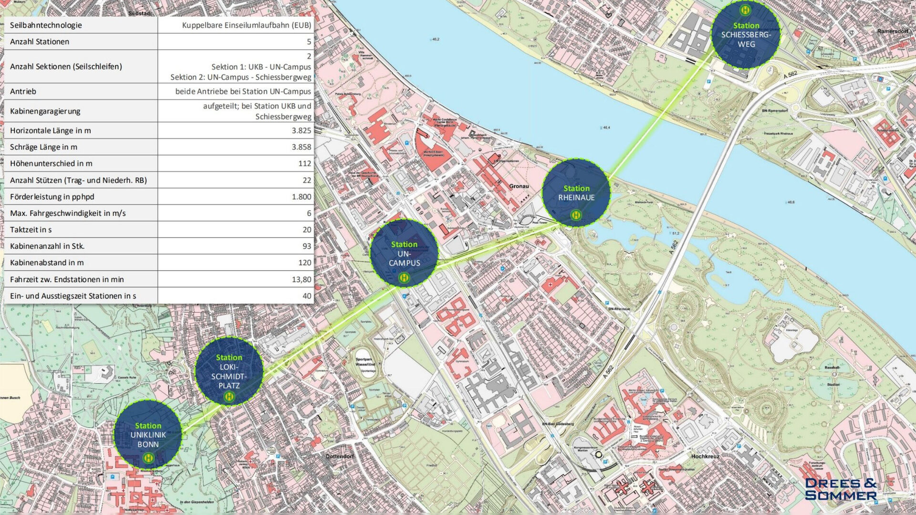
Task: Click the H stop icon in Station UN-Campus
Action: (x=404, y=277)
